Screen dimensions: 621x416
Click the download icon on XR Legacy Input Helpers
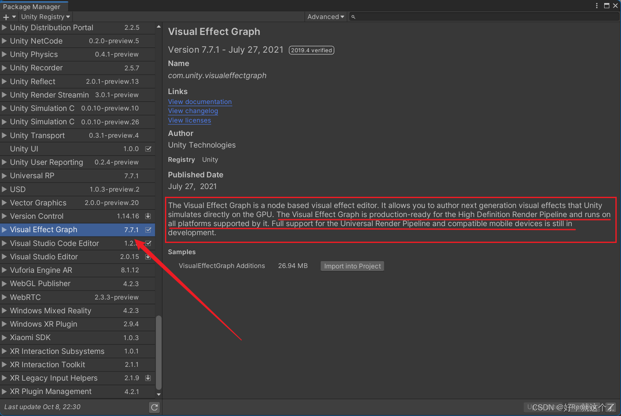[x=148, y=378]
